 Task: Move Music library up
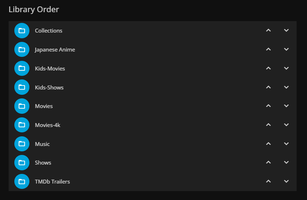click(268, 144)
